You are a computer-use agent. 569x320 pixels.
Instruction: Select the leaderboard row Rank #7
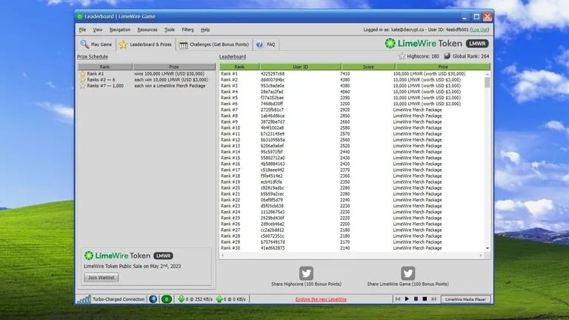pos(352,110)
